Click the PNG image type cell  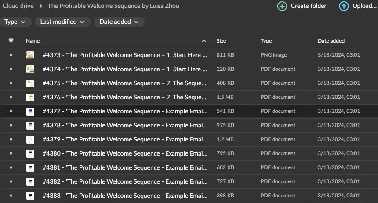(274, 55)
